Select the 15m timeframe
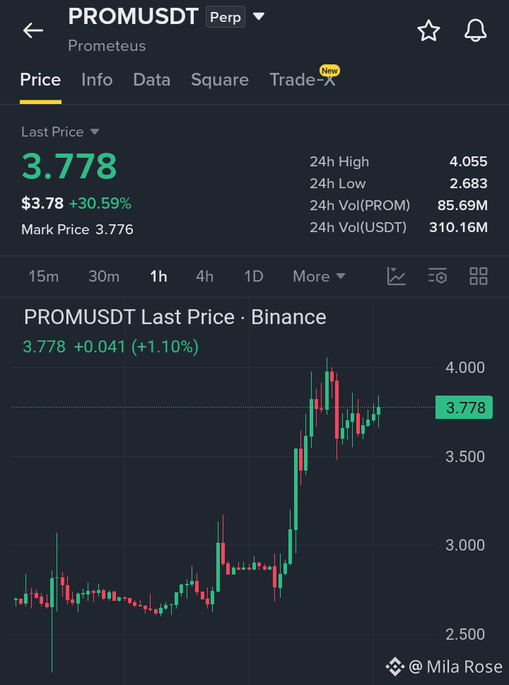Screen dimensions: 509x685 point(43,276)
